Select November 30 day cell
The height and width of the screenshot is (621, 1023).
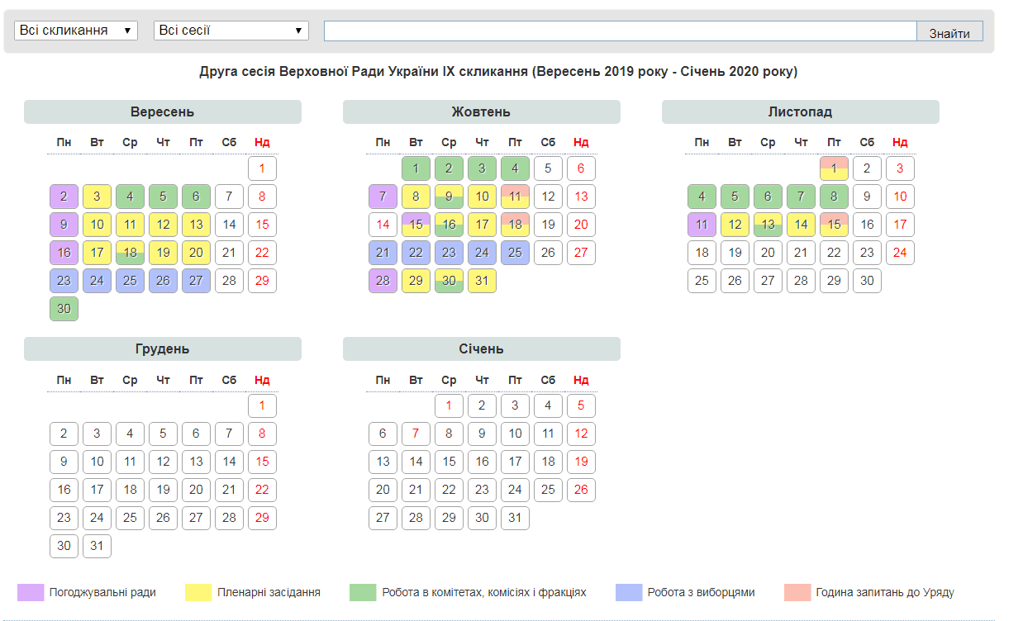tap(867, 281)
